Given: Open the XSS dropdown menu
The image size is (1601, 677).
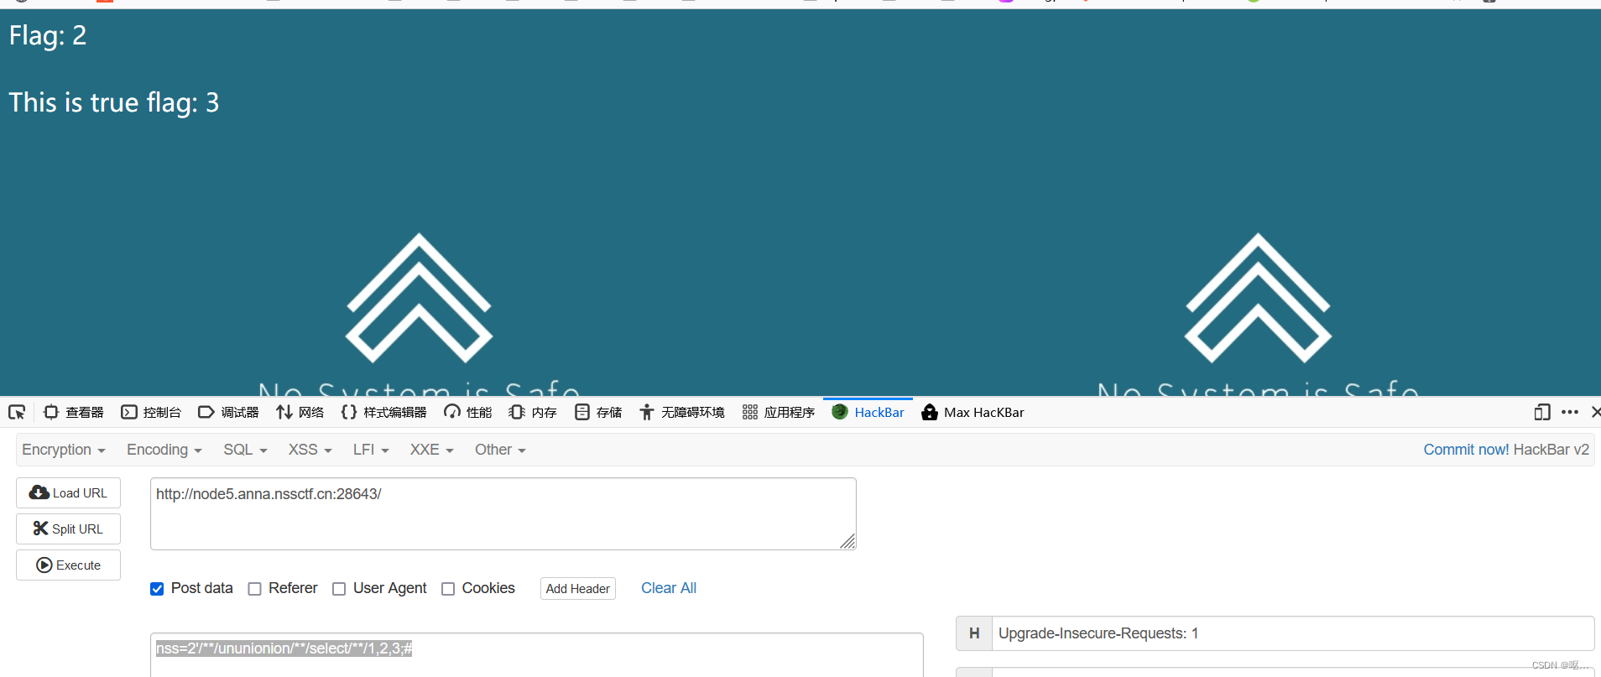Looking at the screenshot, I should coord(310,450).
